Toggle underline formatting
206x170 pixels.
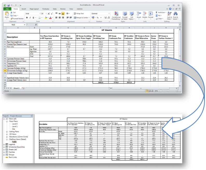pos(33,18)
